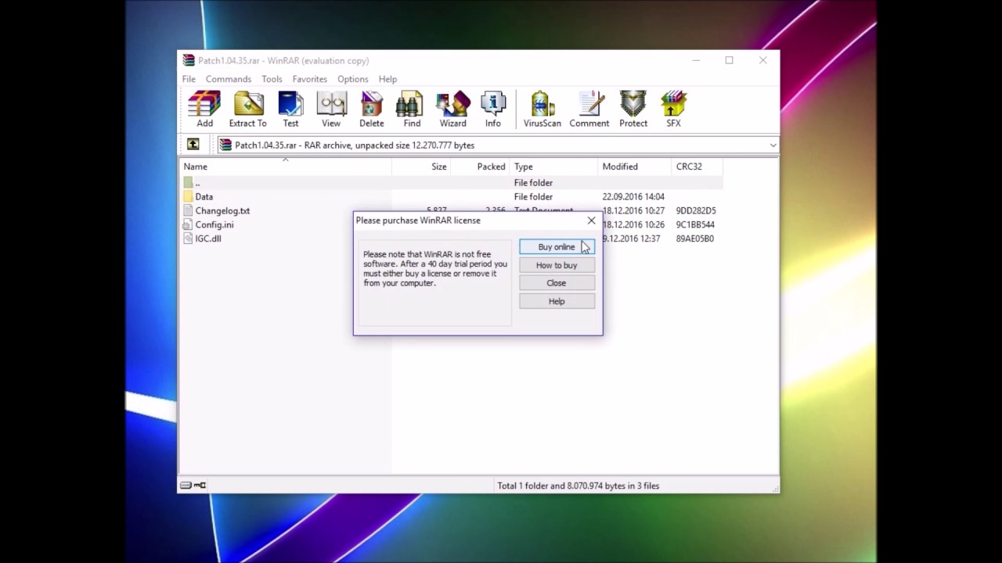The image size is (1002, 563).
Task: Click the Changelog.txt file icon
Action: pyautogui.click(x=188, y=211)
